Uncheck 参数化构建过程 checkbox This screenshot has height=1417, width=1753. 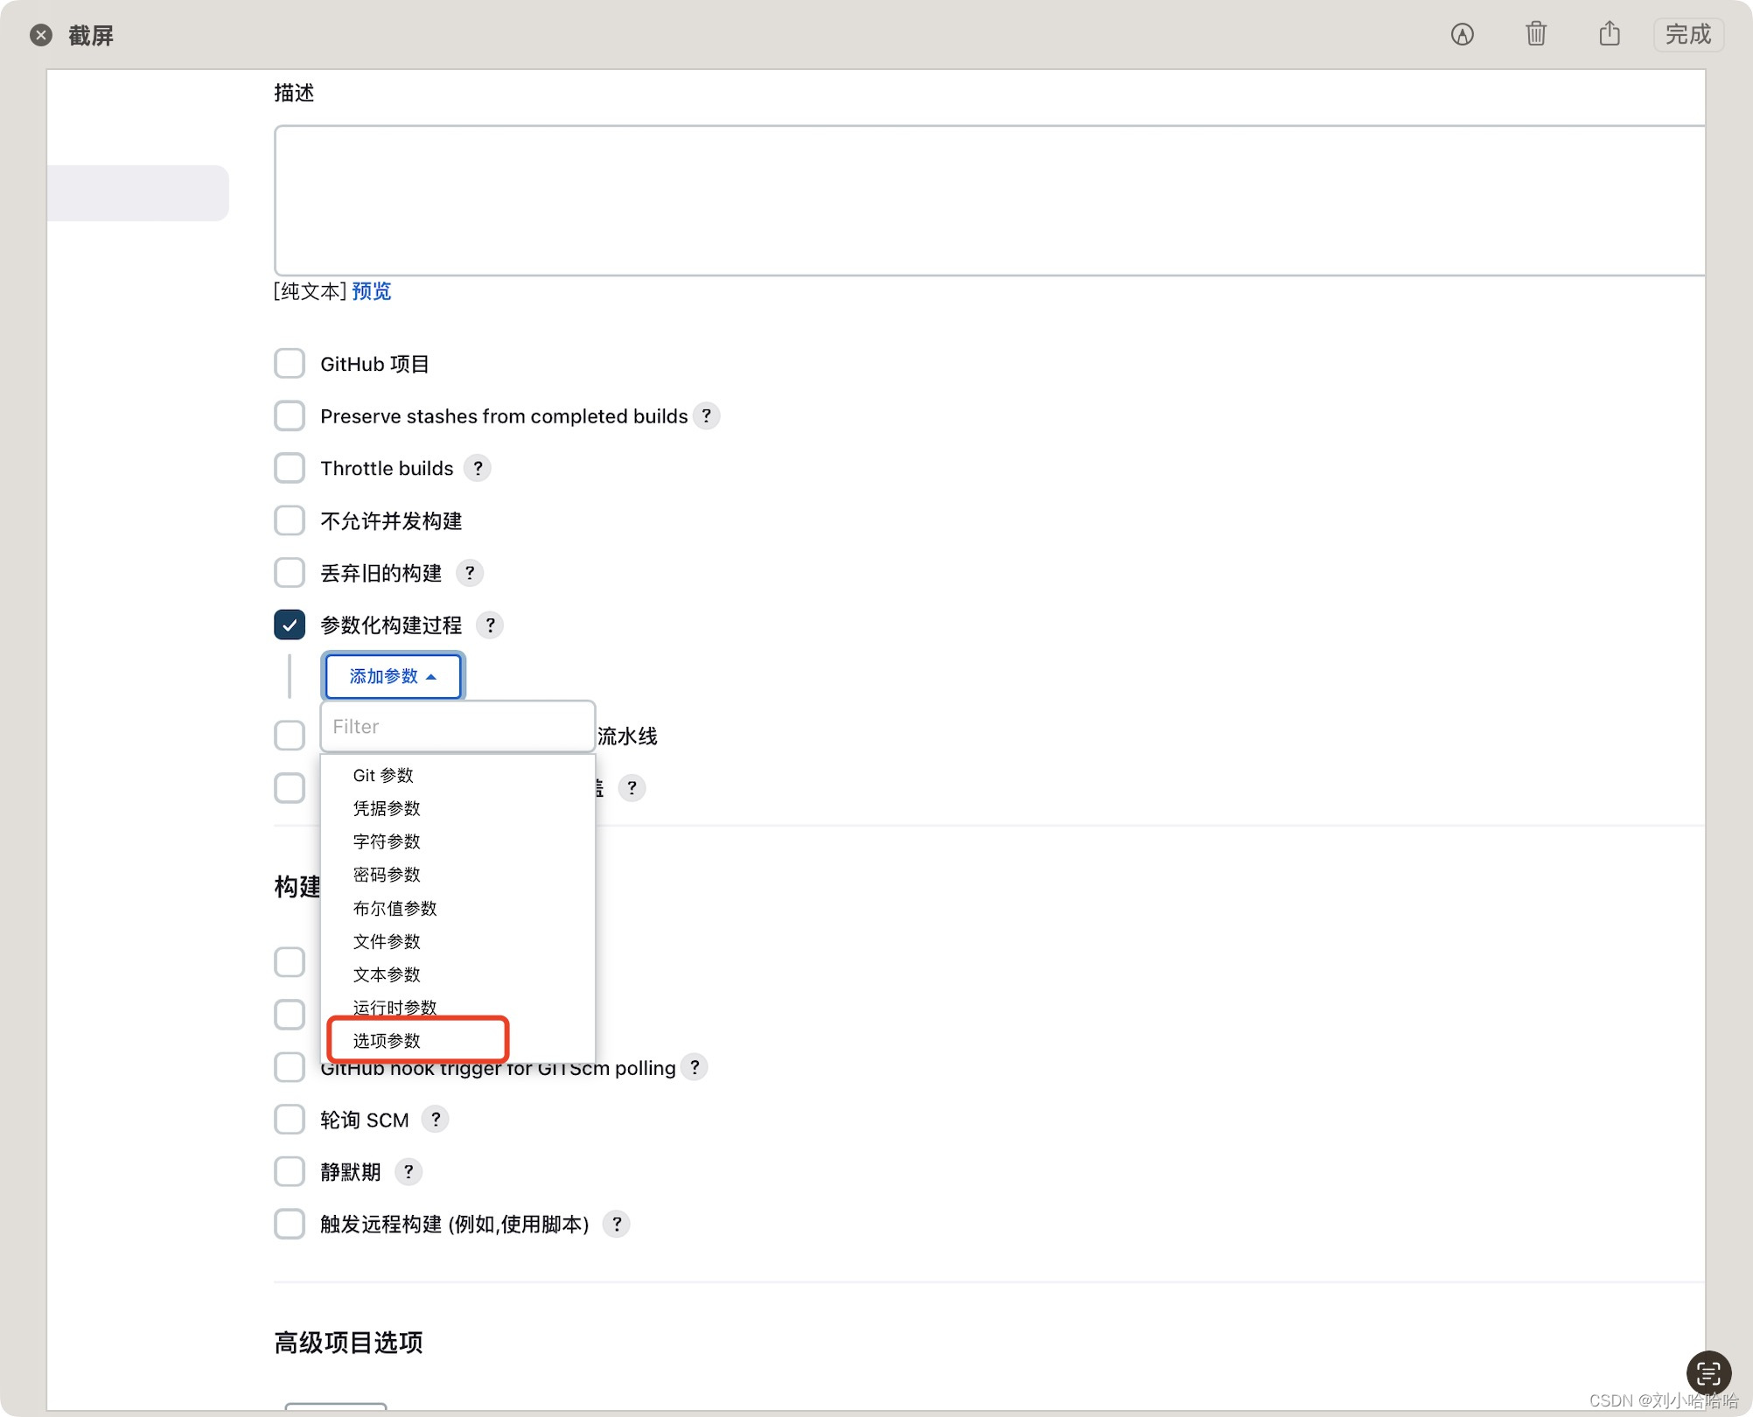(x=290, y=625)
